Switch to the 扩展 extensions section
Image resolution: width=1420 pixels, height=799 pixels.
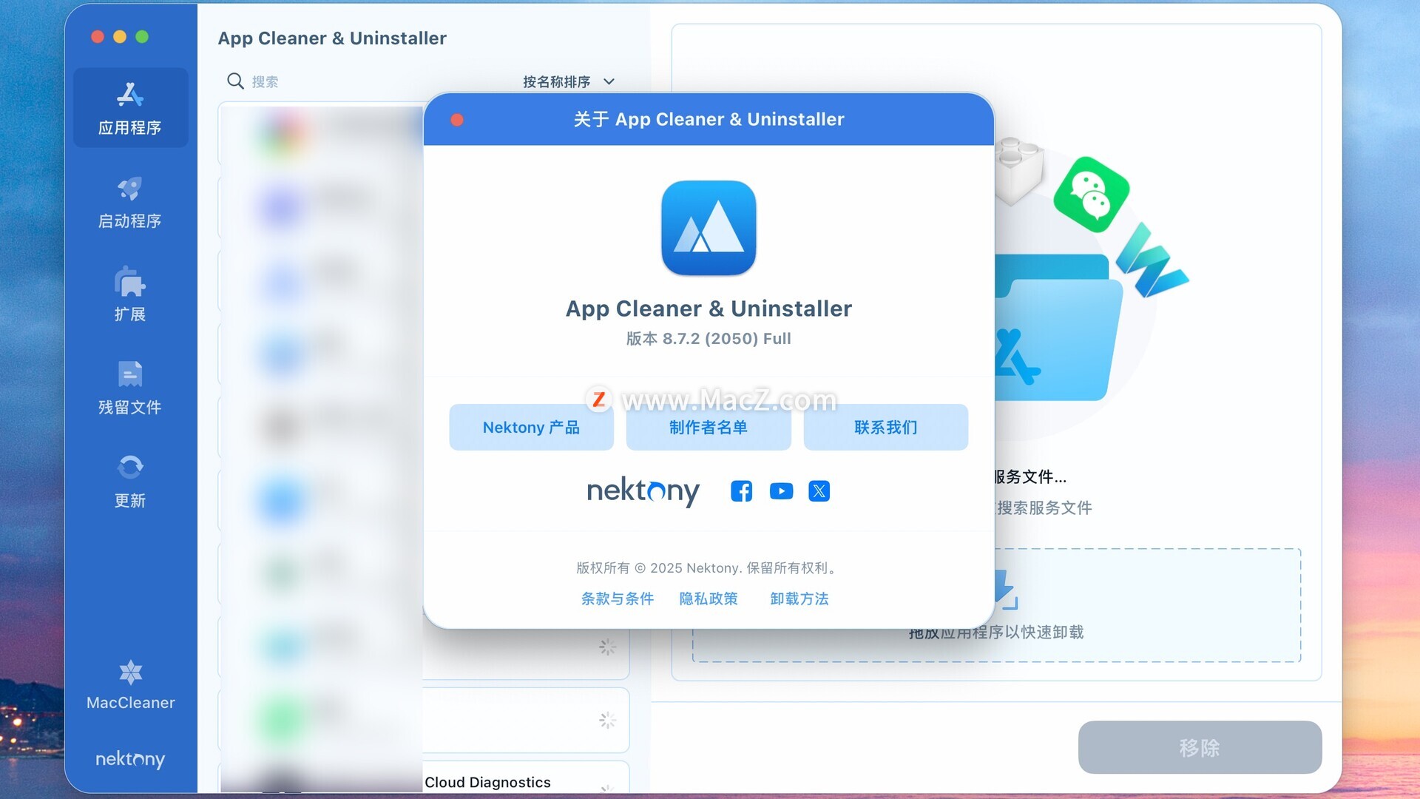(130, 294)
